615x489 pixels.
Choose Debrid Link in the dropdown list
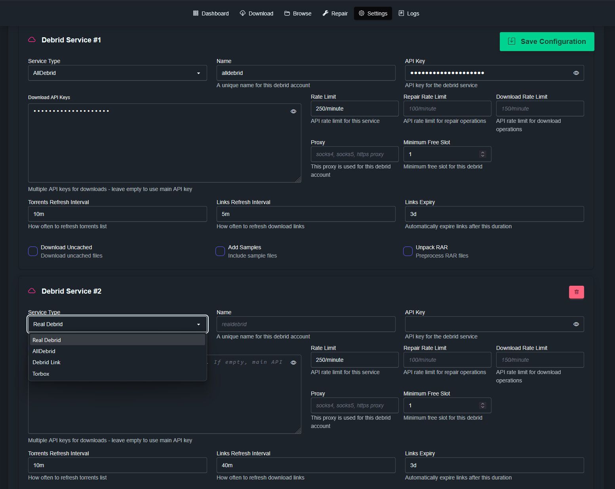coord(47,362)
